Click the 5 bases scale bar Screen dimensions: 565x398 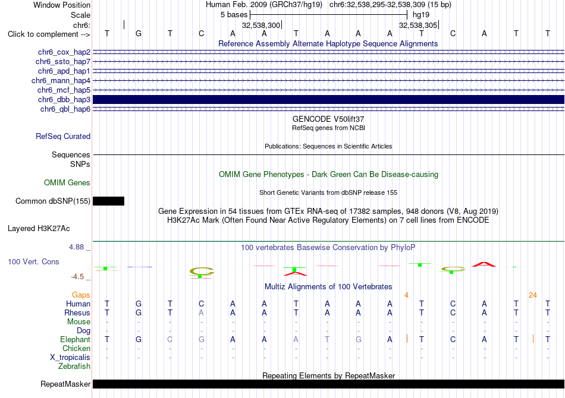tap(328, 15)
